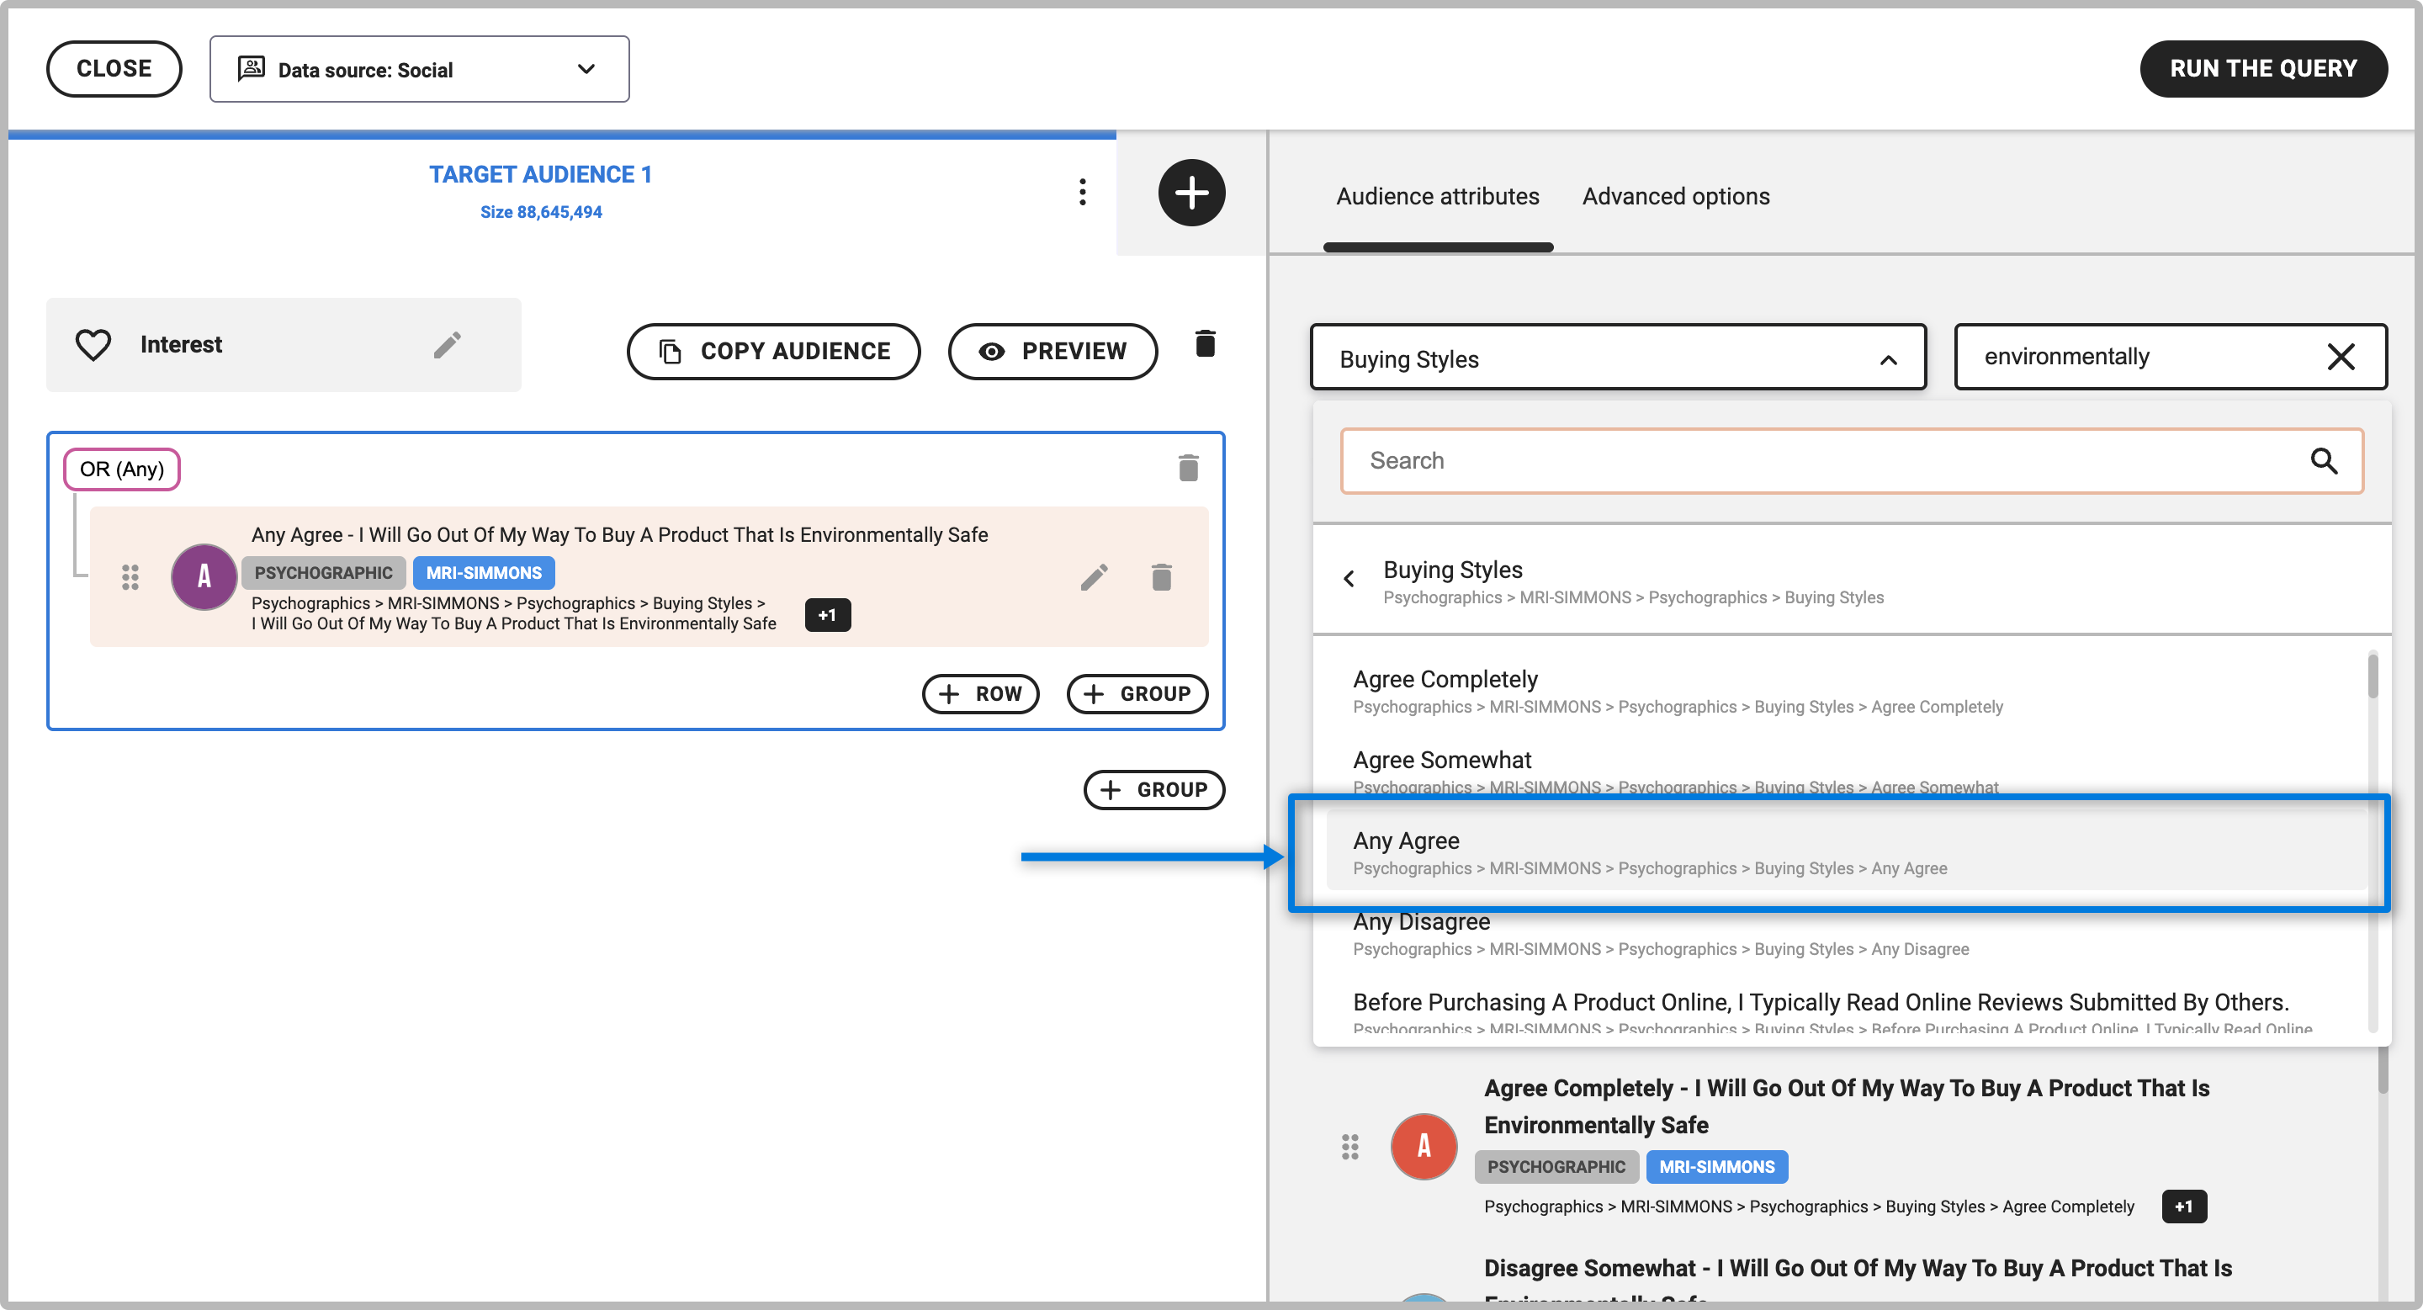Image resolution: width=2423 pixels, height=1310 pixels.
Task: Open Target Audience 1 three-dot menu
Action: (x=1083, y=192)
